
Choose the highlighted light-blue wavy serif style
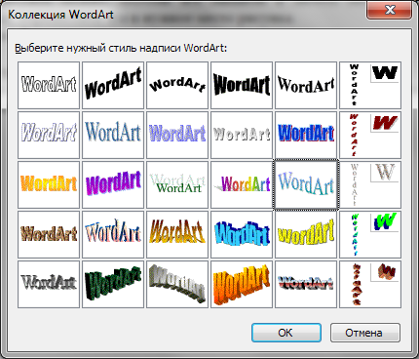(306, 184)
